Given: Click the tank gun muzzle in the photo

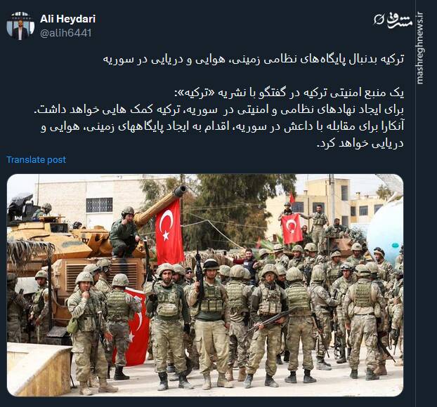Looking at the screenshot, I should coord(180,192).
